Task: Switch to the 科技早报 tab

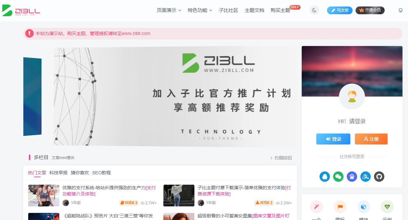Action: 58,173
